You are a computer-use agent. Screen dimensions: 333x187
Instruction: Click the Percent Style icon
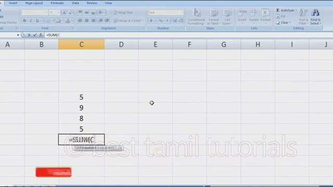click(x=161, y=21)
